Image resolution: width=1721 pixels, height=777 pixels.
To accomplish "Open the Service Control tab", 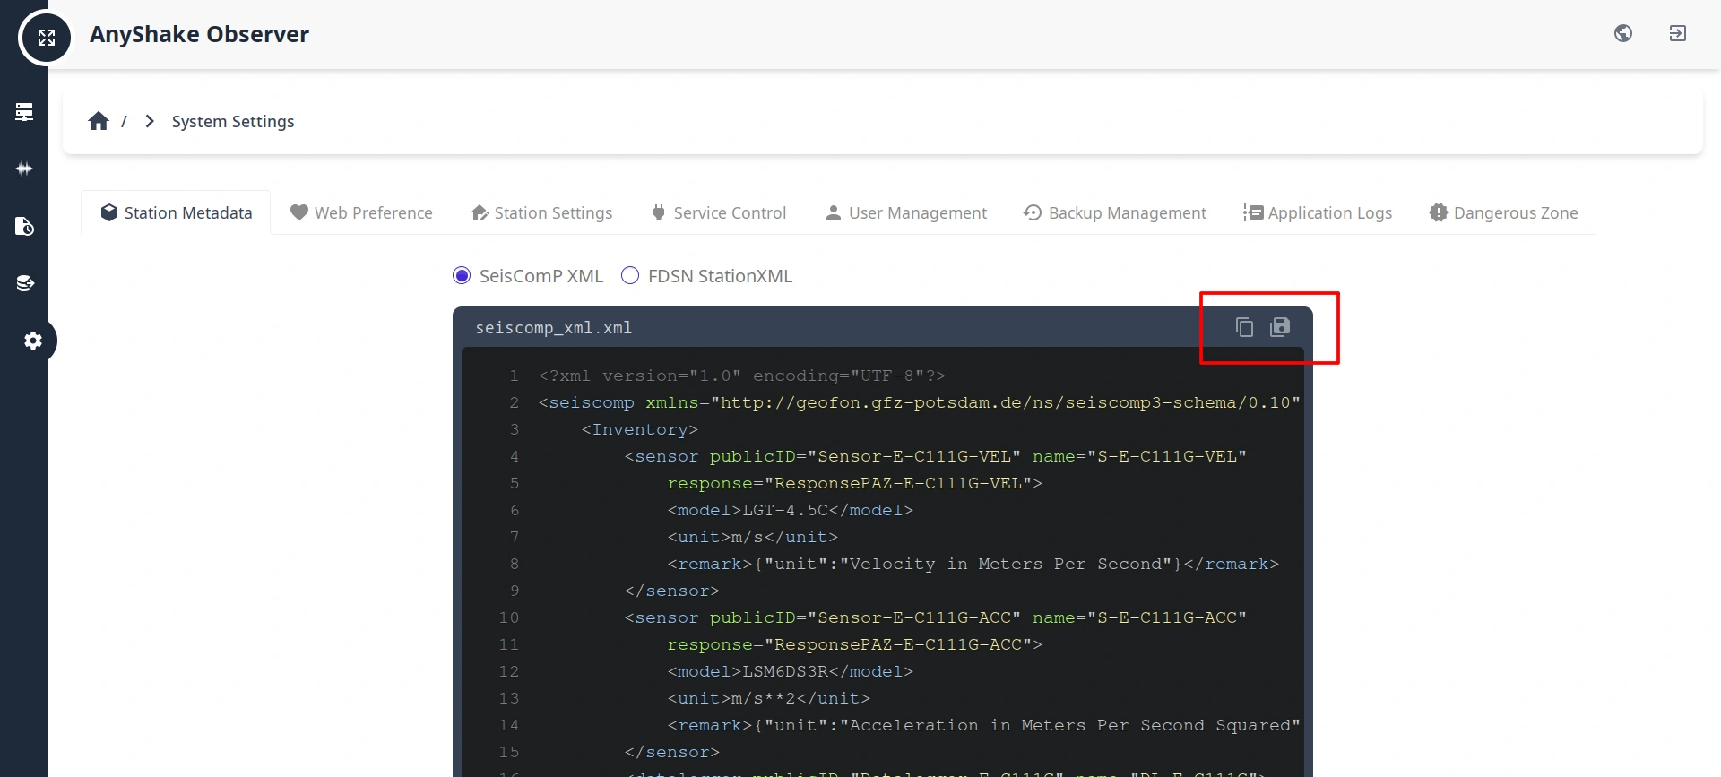I will tap(719, 212).
